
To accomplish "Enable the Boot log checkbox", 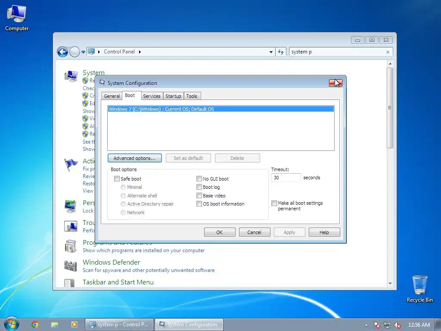I will tap(199, 187).
